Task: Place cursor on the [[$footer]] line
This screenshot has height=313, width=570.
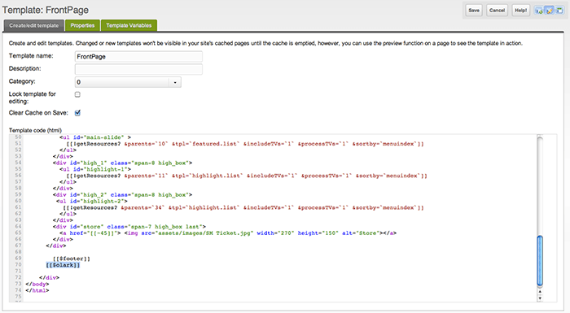Action: (x=72, y=259)
